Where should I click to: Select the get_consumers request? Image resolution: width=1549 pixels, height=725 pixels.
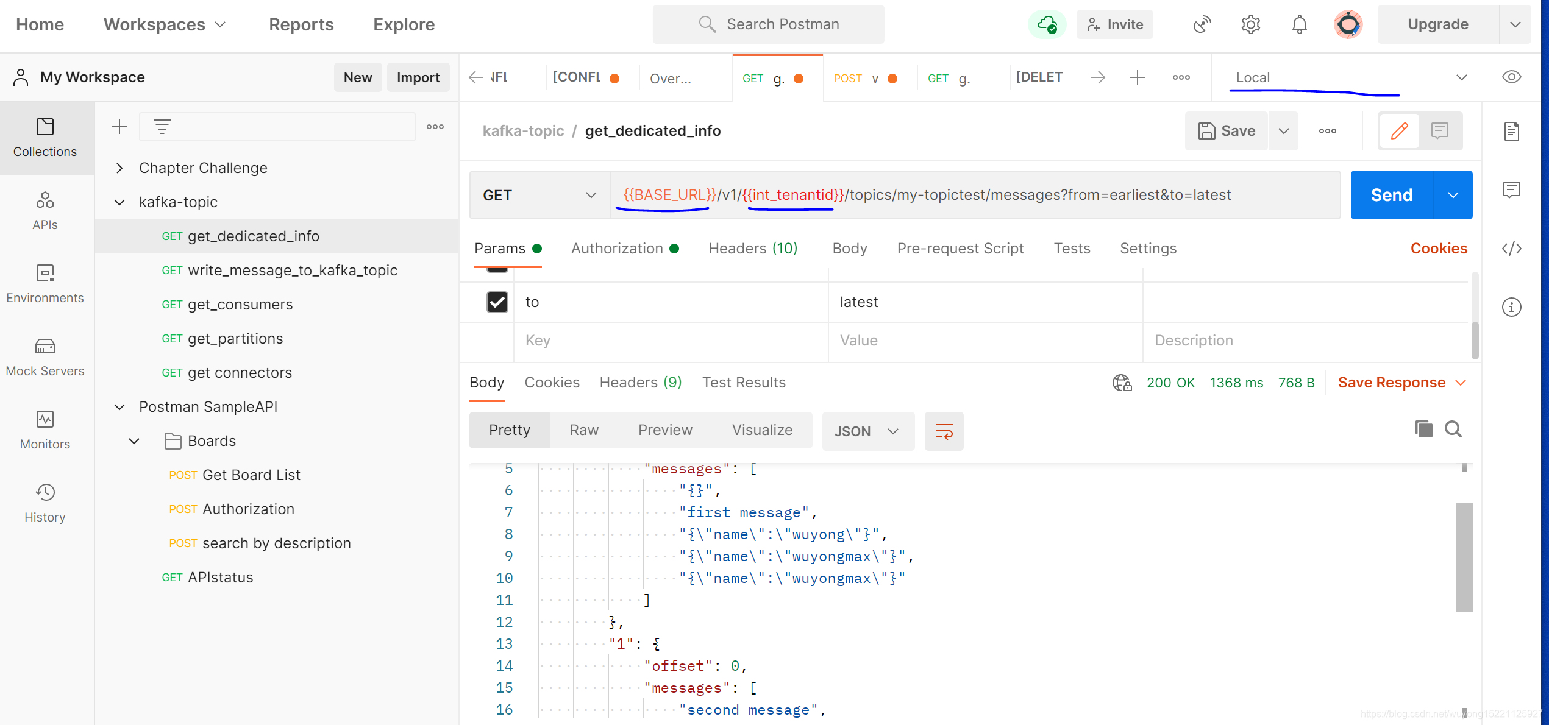[277, 305]
